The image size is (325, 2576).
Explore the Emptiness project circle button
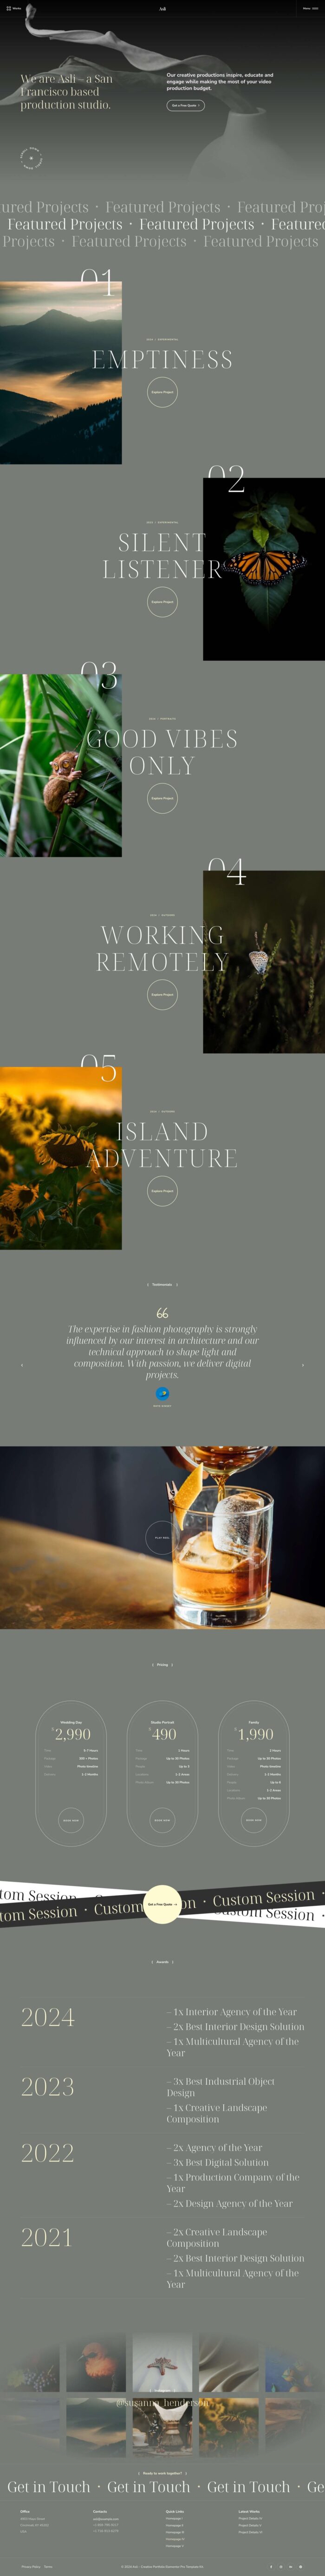[x=162, y=392]
